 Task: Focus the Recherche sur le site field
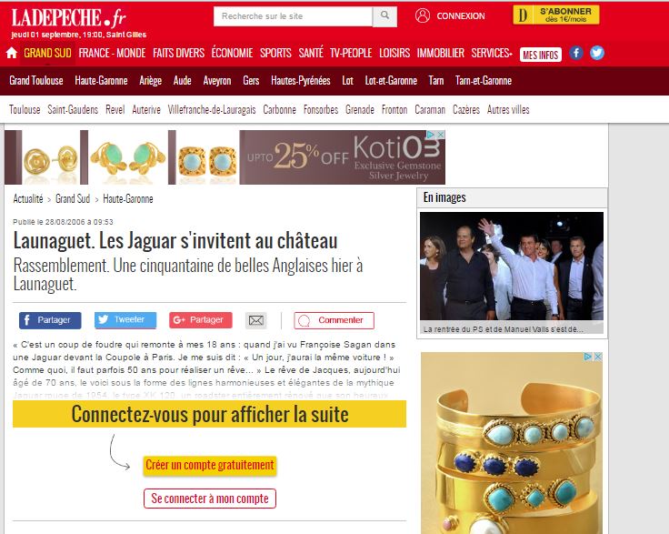point(293,16)
